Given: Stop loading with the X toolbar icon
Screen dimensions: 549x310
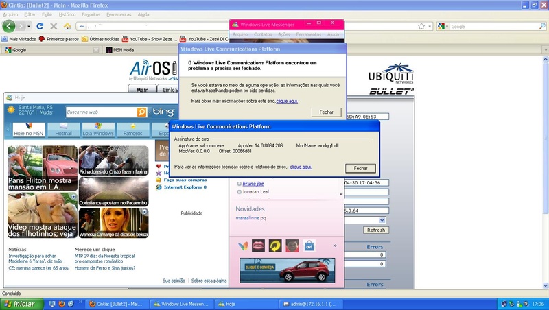Looking at the screenshot, I should click(54, 26).
